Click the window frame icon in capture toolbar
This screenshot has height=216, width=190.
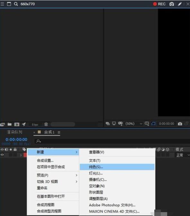(9, 4)
